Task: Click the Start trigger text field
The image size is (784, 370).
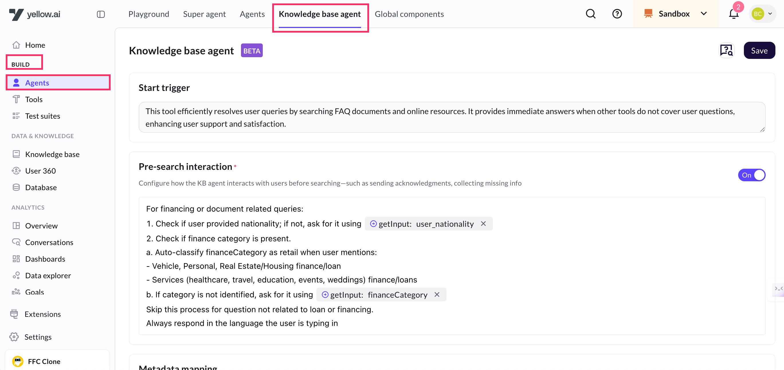Action: point(452,117)
